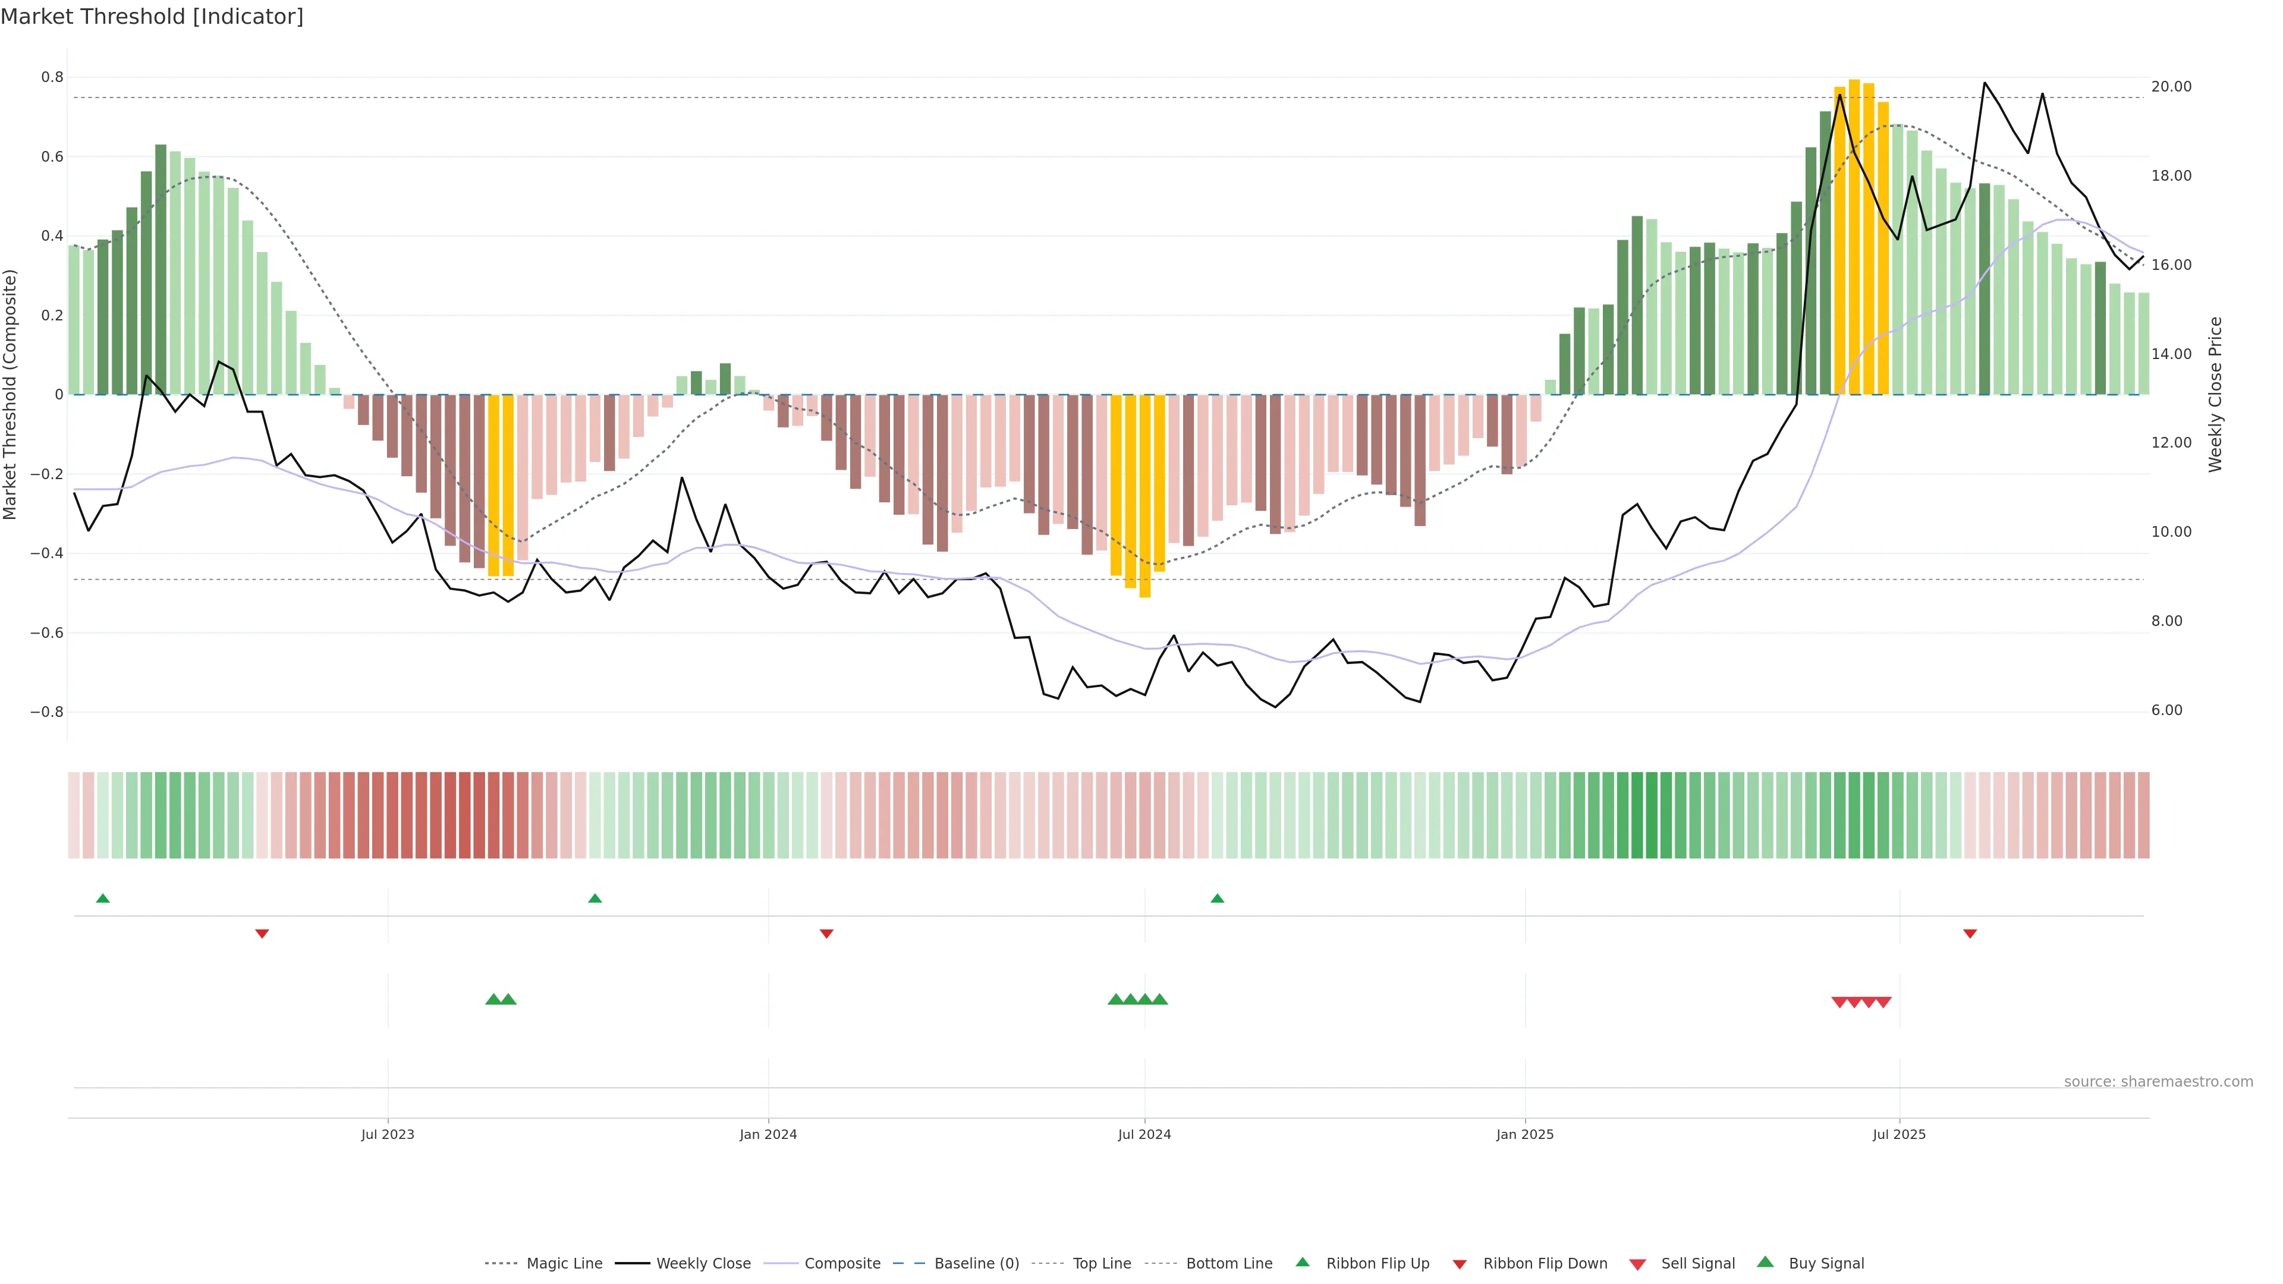This screenshot has height=1284, width=2283.
Task: Click the leftmost buy signal triangle in 2023
Action: [x=493, y=999]
